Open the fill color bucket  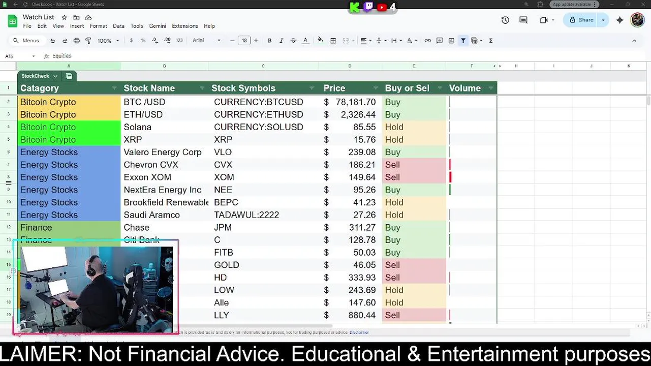coord(320,40)
